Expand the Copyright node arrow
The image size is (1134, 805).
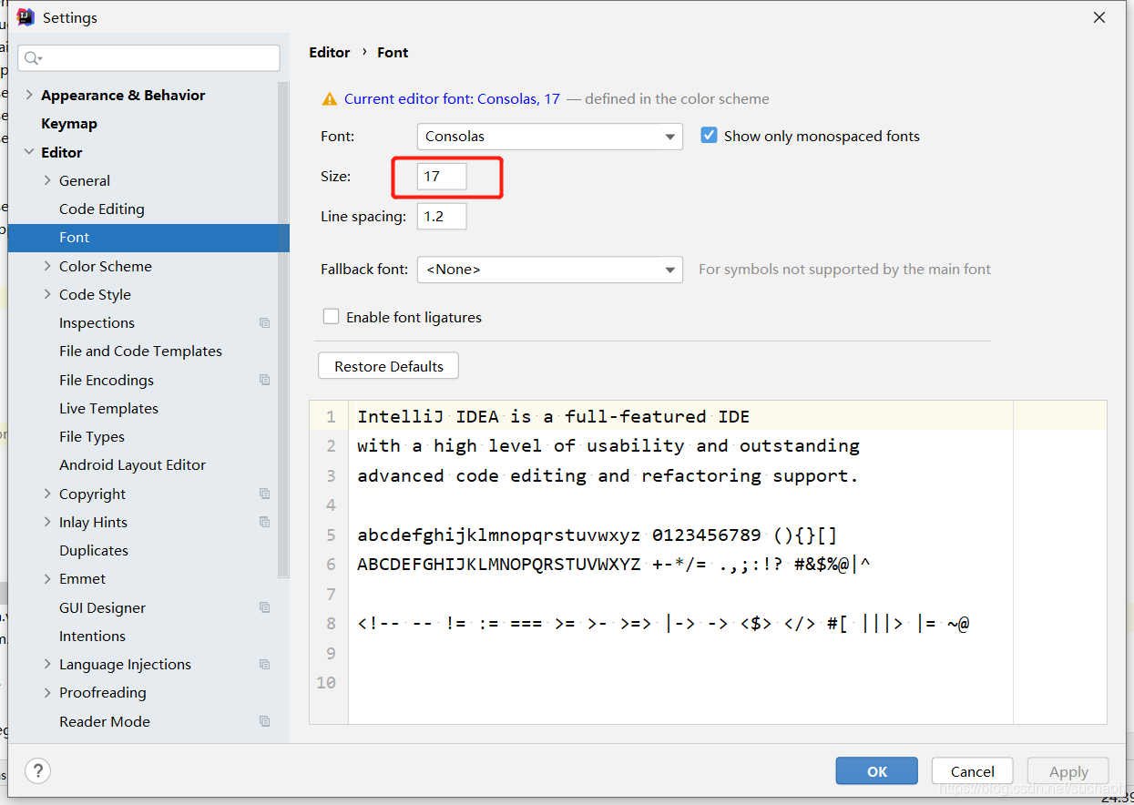[x=47, y=494]
